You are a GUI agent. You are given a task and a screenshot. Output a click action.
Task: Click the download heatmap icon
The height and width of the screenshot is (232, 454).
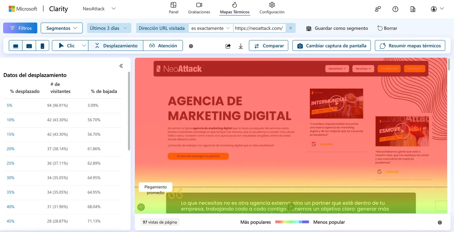[x=241, y=46]
